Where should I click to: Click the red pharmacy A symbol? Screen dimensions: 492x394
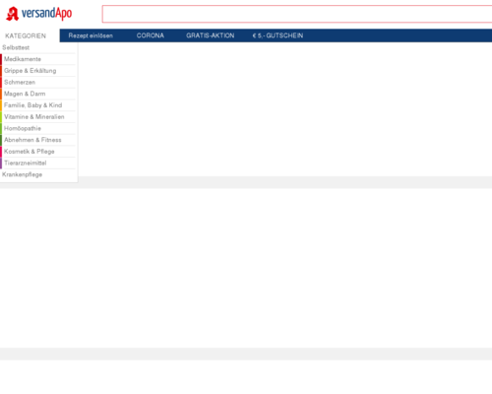[13, 14]
